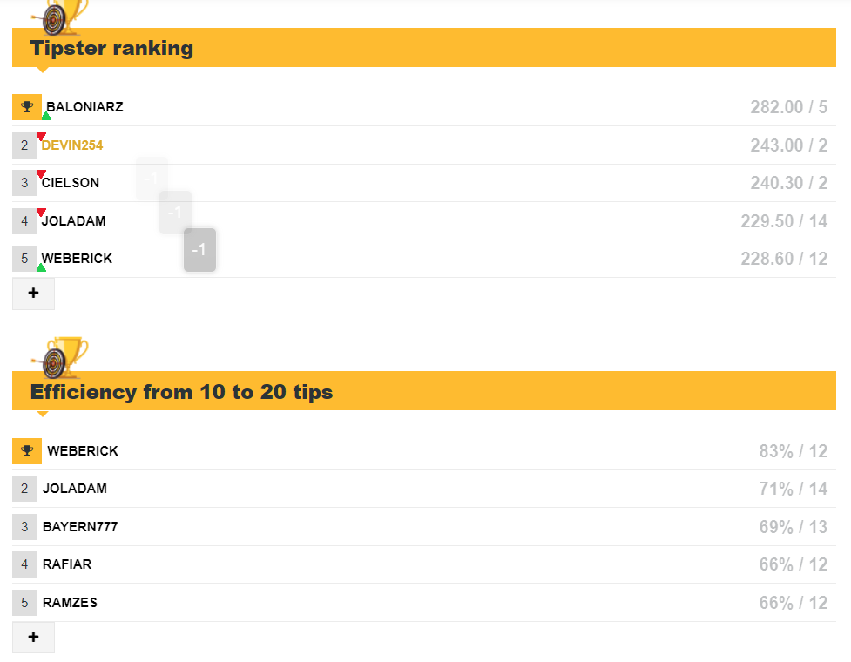Click the gold trophy icon beside BALONIARZ
Viewport: 851px width, 662px height.
click(x=27, y=107)
